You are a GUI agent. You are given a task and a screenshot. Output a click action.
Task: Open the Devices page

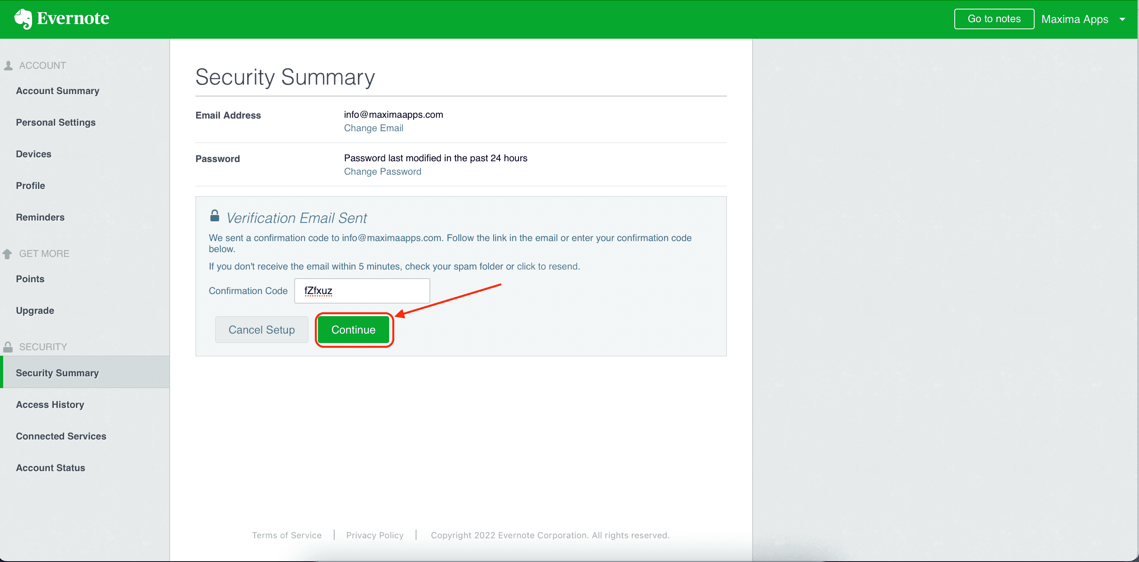[x=34, y=154]
